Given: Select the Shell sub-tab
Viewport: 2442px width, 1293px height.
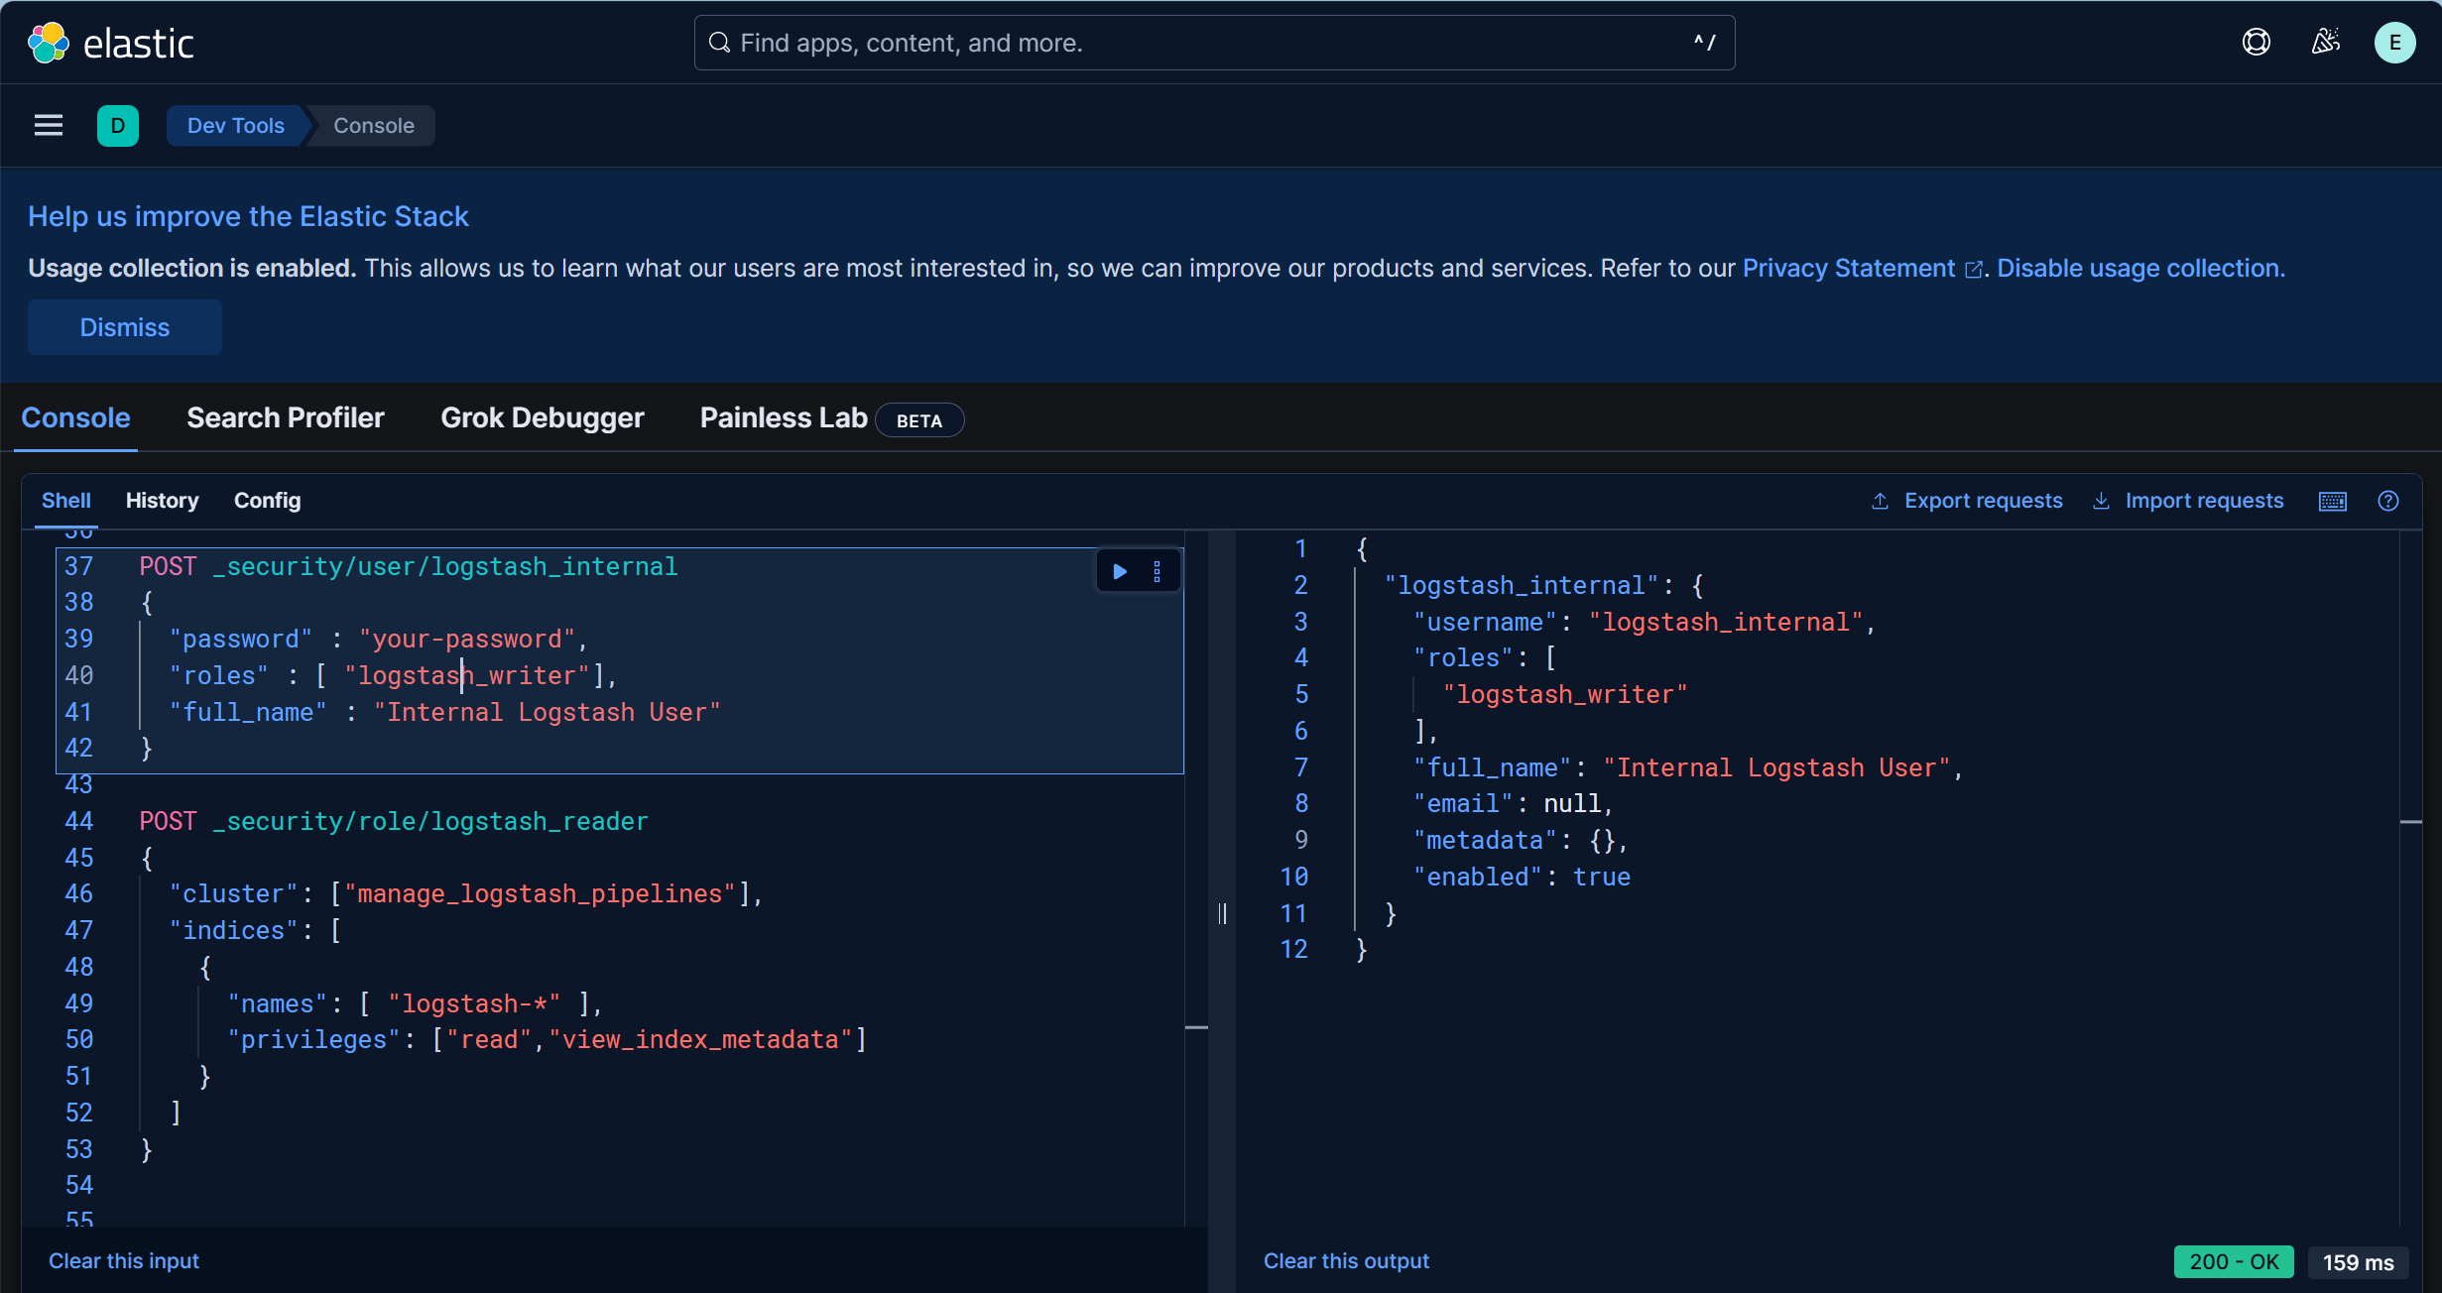Looking at the screenshot, I should pos(66,501).
